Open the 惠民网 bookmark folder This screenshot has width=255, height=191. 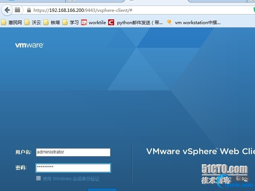click(x=12, y=22)
